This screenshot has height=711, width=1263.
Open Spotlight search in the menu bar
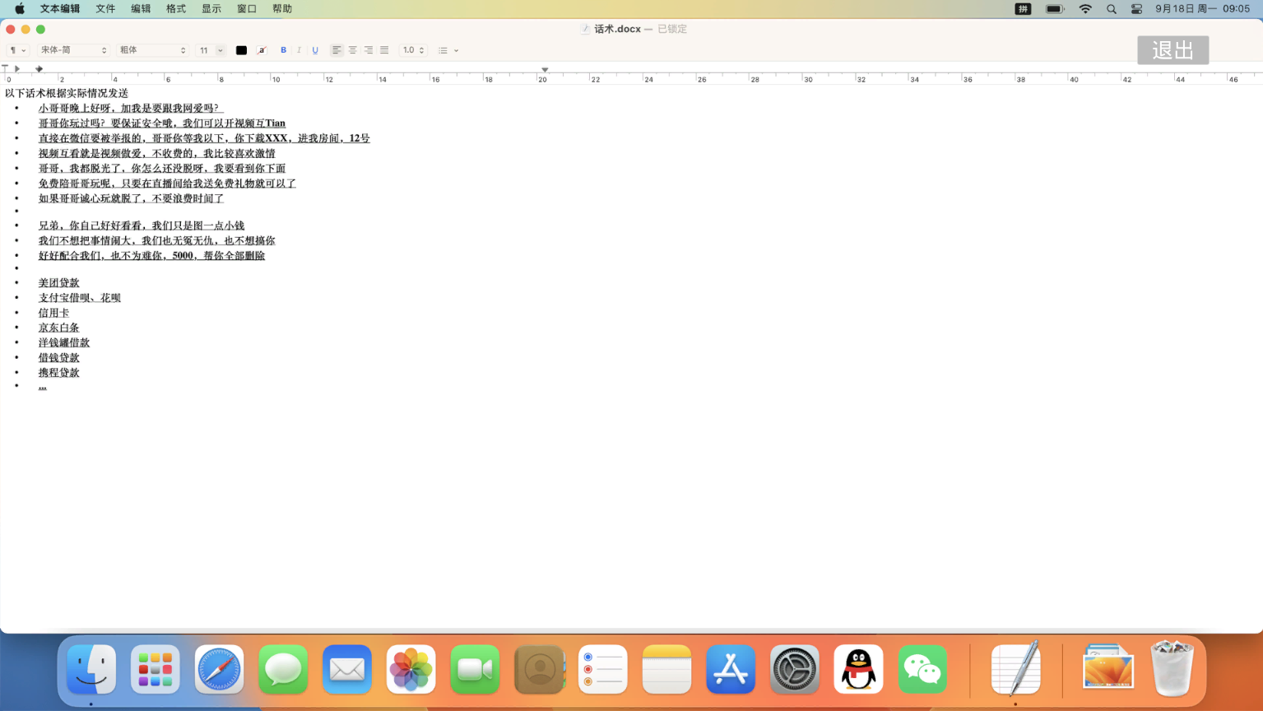[x=1112, y=9]
